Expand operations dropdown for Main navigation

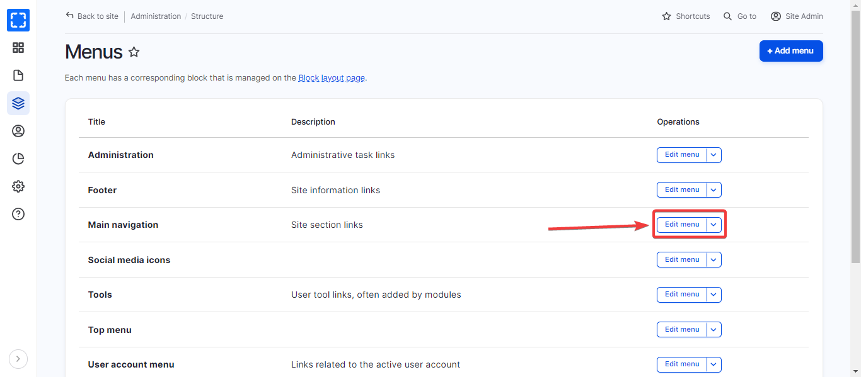(714, 225)
